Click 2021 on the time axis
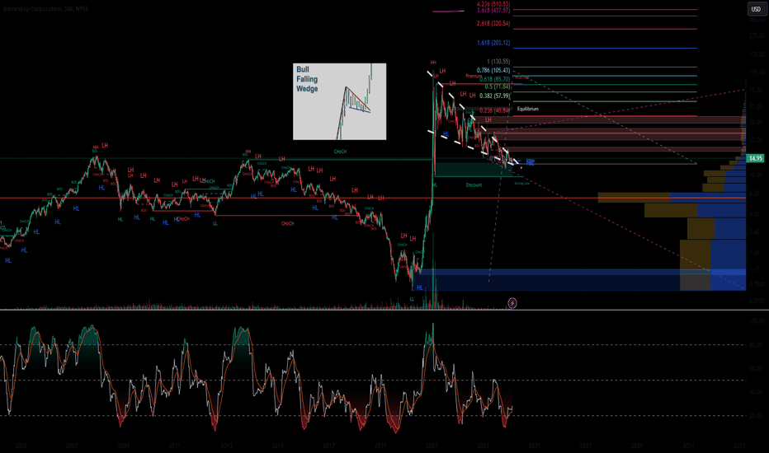This screenshot has height=453, width=769. coord(432,446)
